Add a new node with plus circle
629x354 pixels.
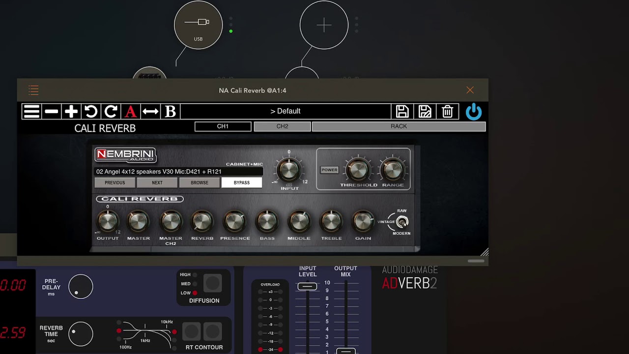tap(324, 25)
